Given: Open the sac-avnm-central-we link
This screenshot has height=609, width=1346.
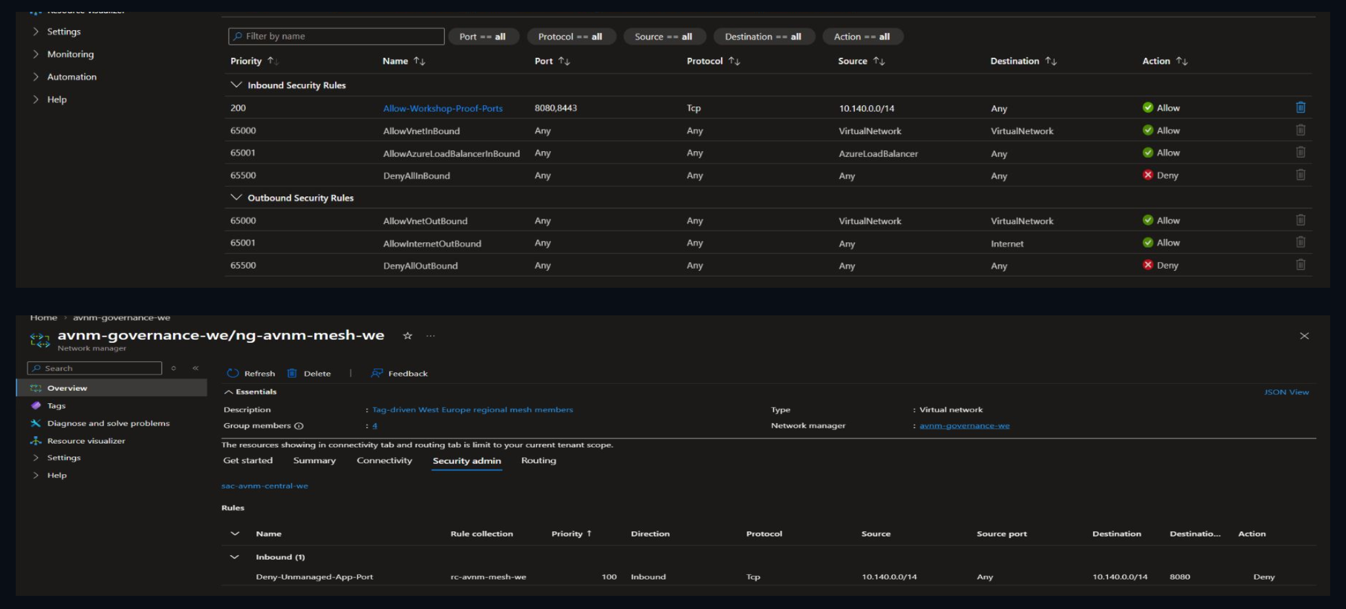Looking at the screenshot, I should [265, 486].
